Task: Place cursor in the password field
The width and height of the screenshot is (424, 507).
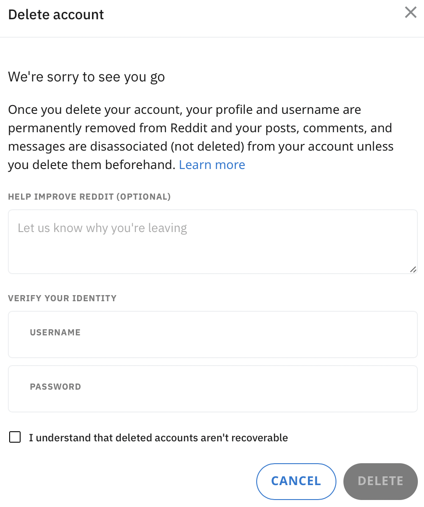Action: 213,388
